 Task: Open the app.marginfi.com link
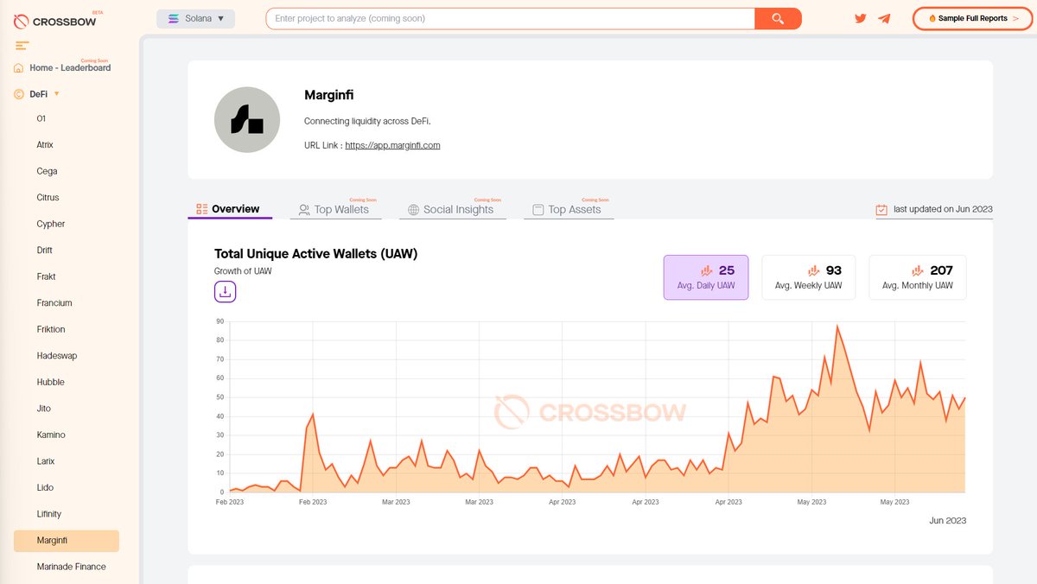(x=392, y=145)
